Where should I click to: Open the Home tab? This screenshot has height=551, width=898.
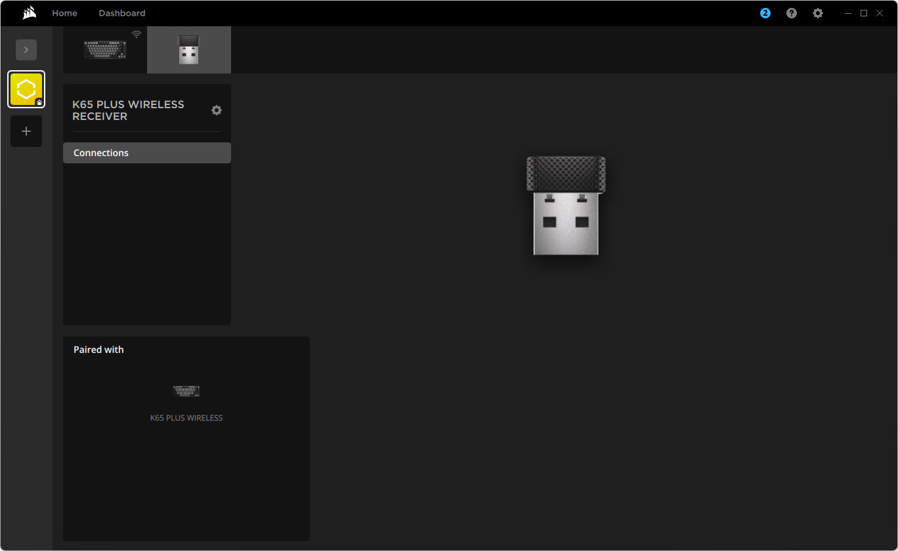coord(64,13)
